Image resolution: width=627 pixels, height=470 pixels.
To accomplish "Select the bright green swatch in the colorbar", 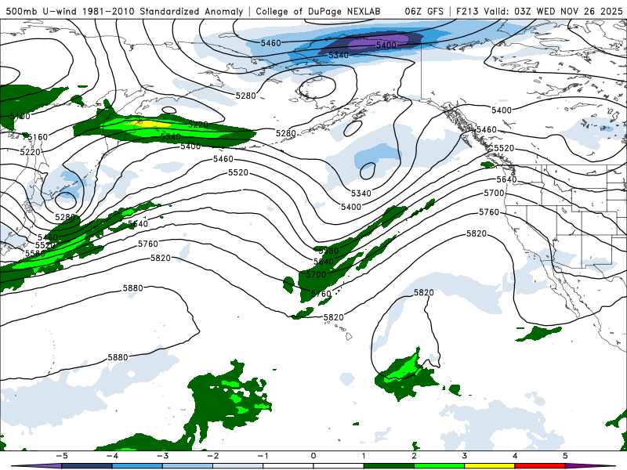I will click(x=439, y=466).
